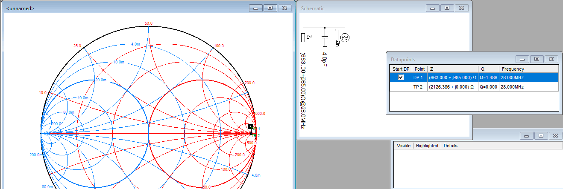Toggle the Start DP checkbox for DP 1
The image size is (563, 189).
click(401, 77)
